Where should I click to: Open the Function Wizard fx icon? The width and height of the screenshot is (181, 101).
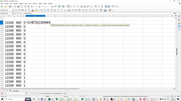coord(16,13)
